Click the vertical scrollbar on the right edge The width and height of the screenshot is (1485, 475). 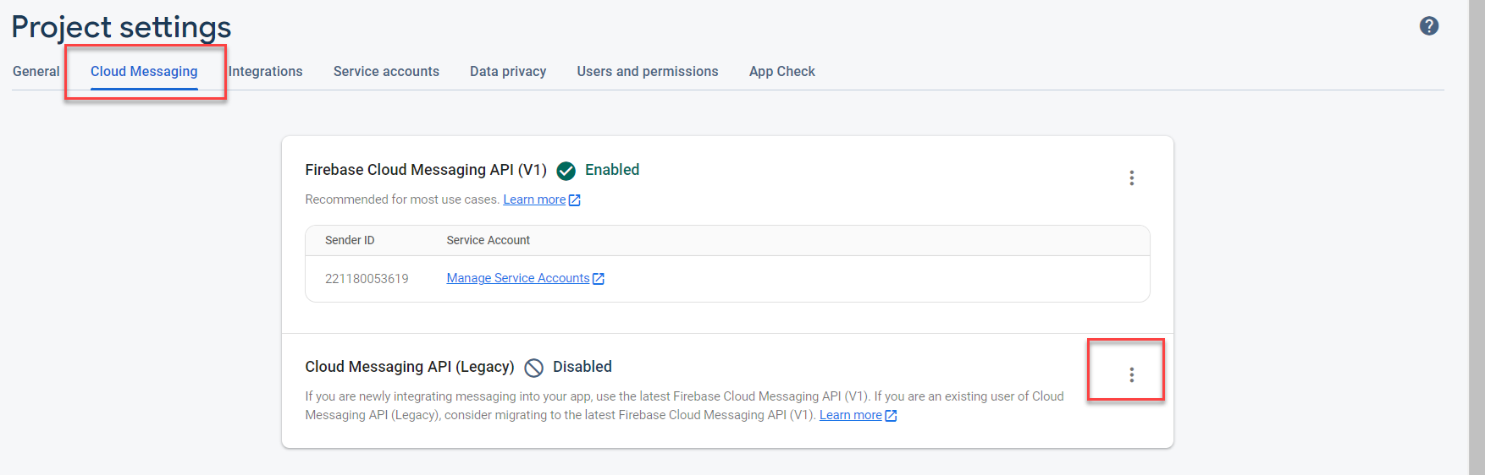1477,237
